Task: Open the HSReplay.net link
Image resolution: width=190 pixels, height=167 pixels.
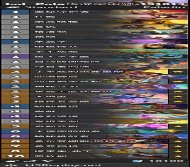Action: click(x=63, y=165)
